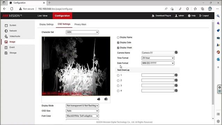This screenshot has height=125, width=222.
Task: Click the Configuration browser tab
Action: point(27,3)
